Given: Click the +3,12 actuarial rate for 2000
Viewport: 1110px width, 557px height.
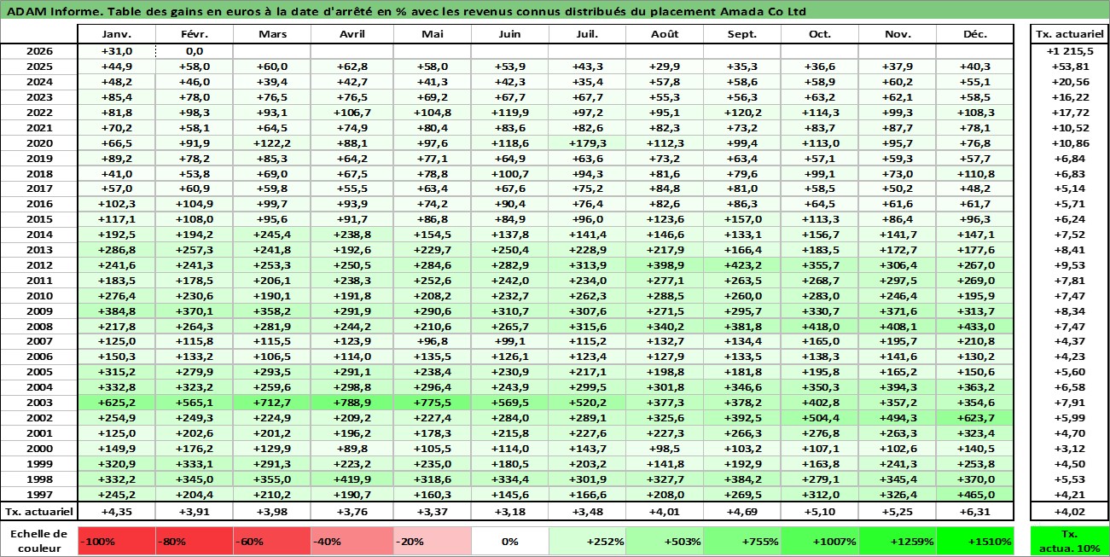Looking at the screenshot, I should point(1069,449).
